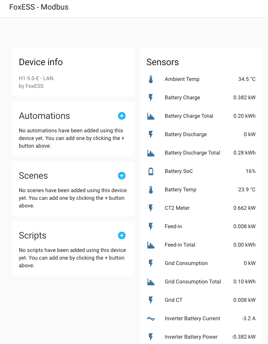The image size is (268, 344).
Task: Add a new script for this device
Action: coord(122,235)
